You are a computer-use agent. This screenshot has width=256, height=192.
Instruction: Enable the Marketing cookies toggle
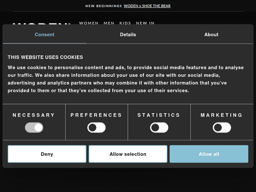click(x=222, y=128)
